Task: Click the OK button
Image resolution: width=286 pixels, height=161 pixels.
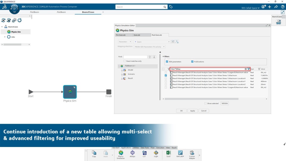Action: pos(181,111)
